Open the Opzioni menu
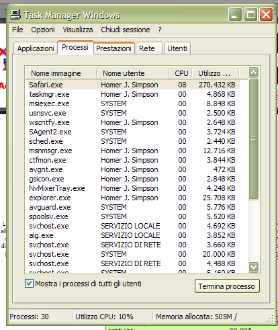The image size is (278, 330). (x=43, y=30)
